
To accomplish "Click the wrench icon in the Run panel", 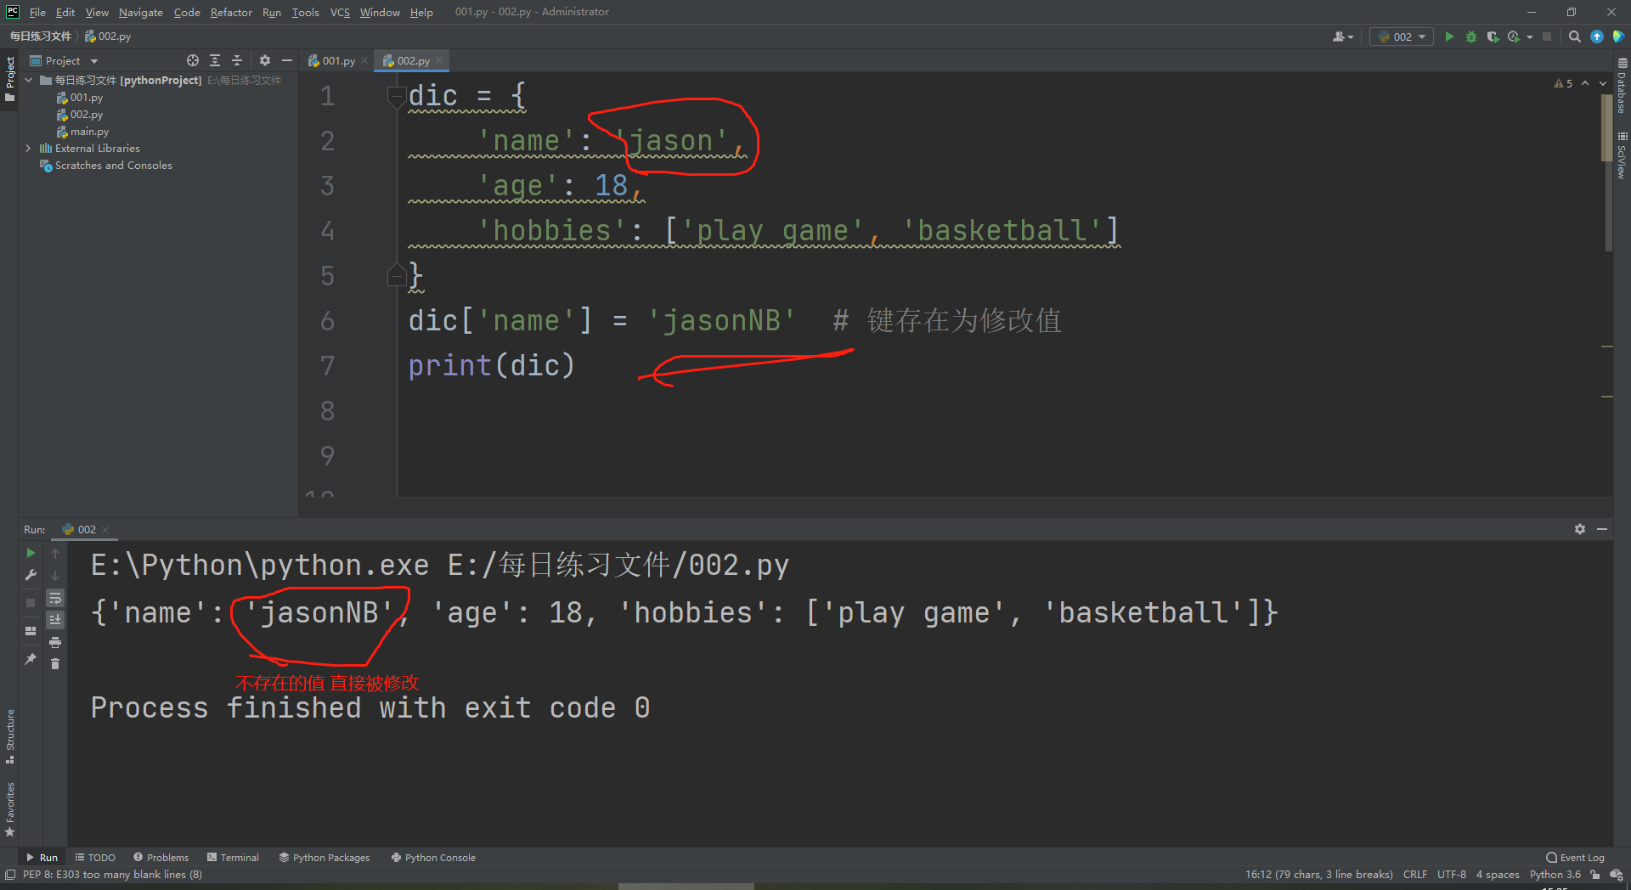I will (31, 575).
